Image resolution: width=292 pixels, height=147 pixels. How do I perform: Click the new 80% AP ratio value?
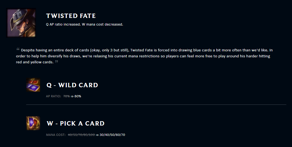[78, 96]
